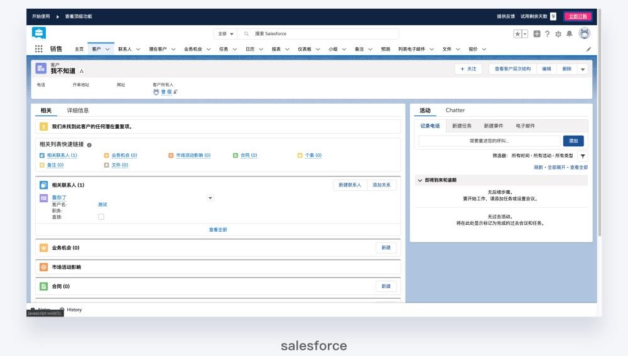Collapse the 即将到来和逾期 section
This screenshot has height=356, width=628.
(x=420, y=180)
